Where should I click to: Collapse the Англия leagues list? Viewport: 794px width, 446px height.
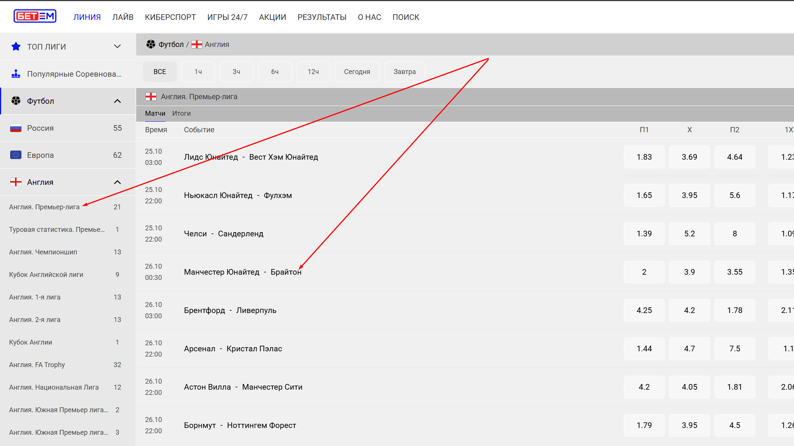(117, 182)
